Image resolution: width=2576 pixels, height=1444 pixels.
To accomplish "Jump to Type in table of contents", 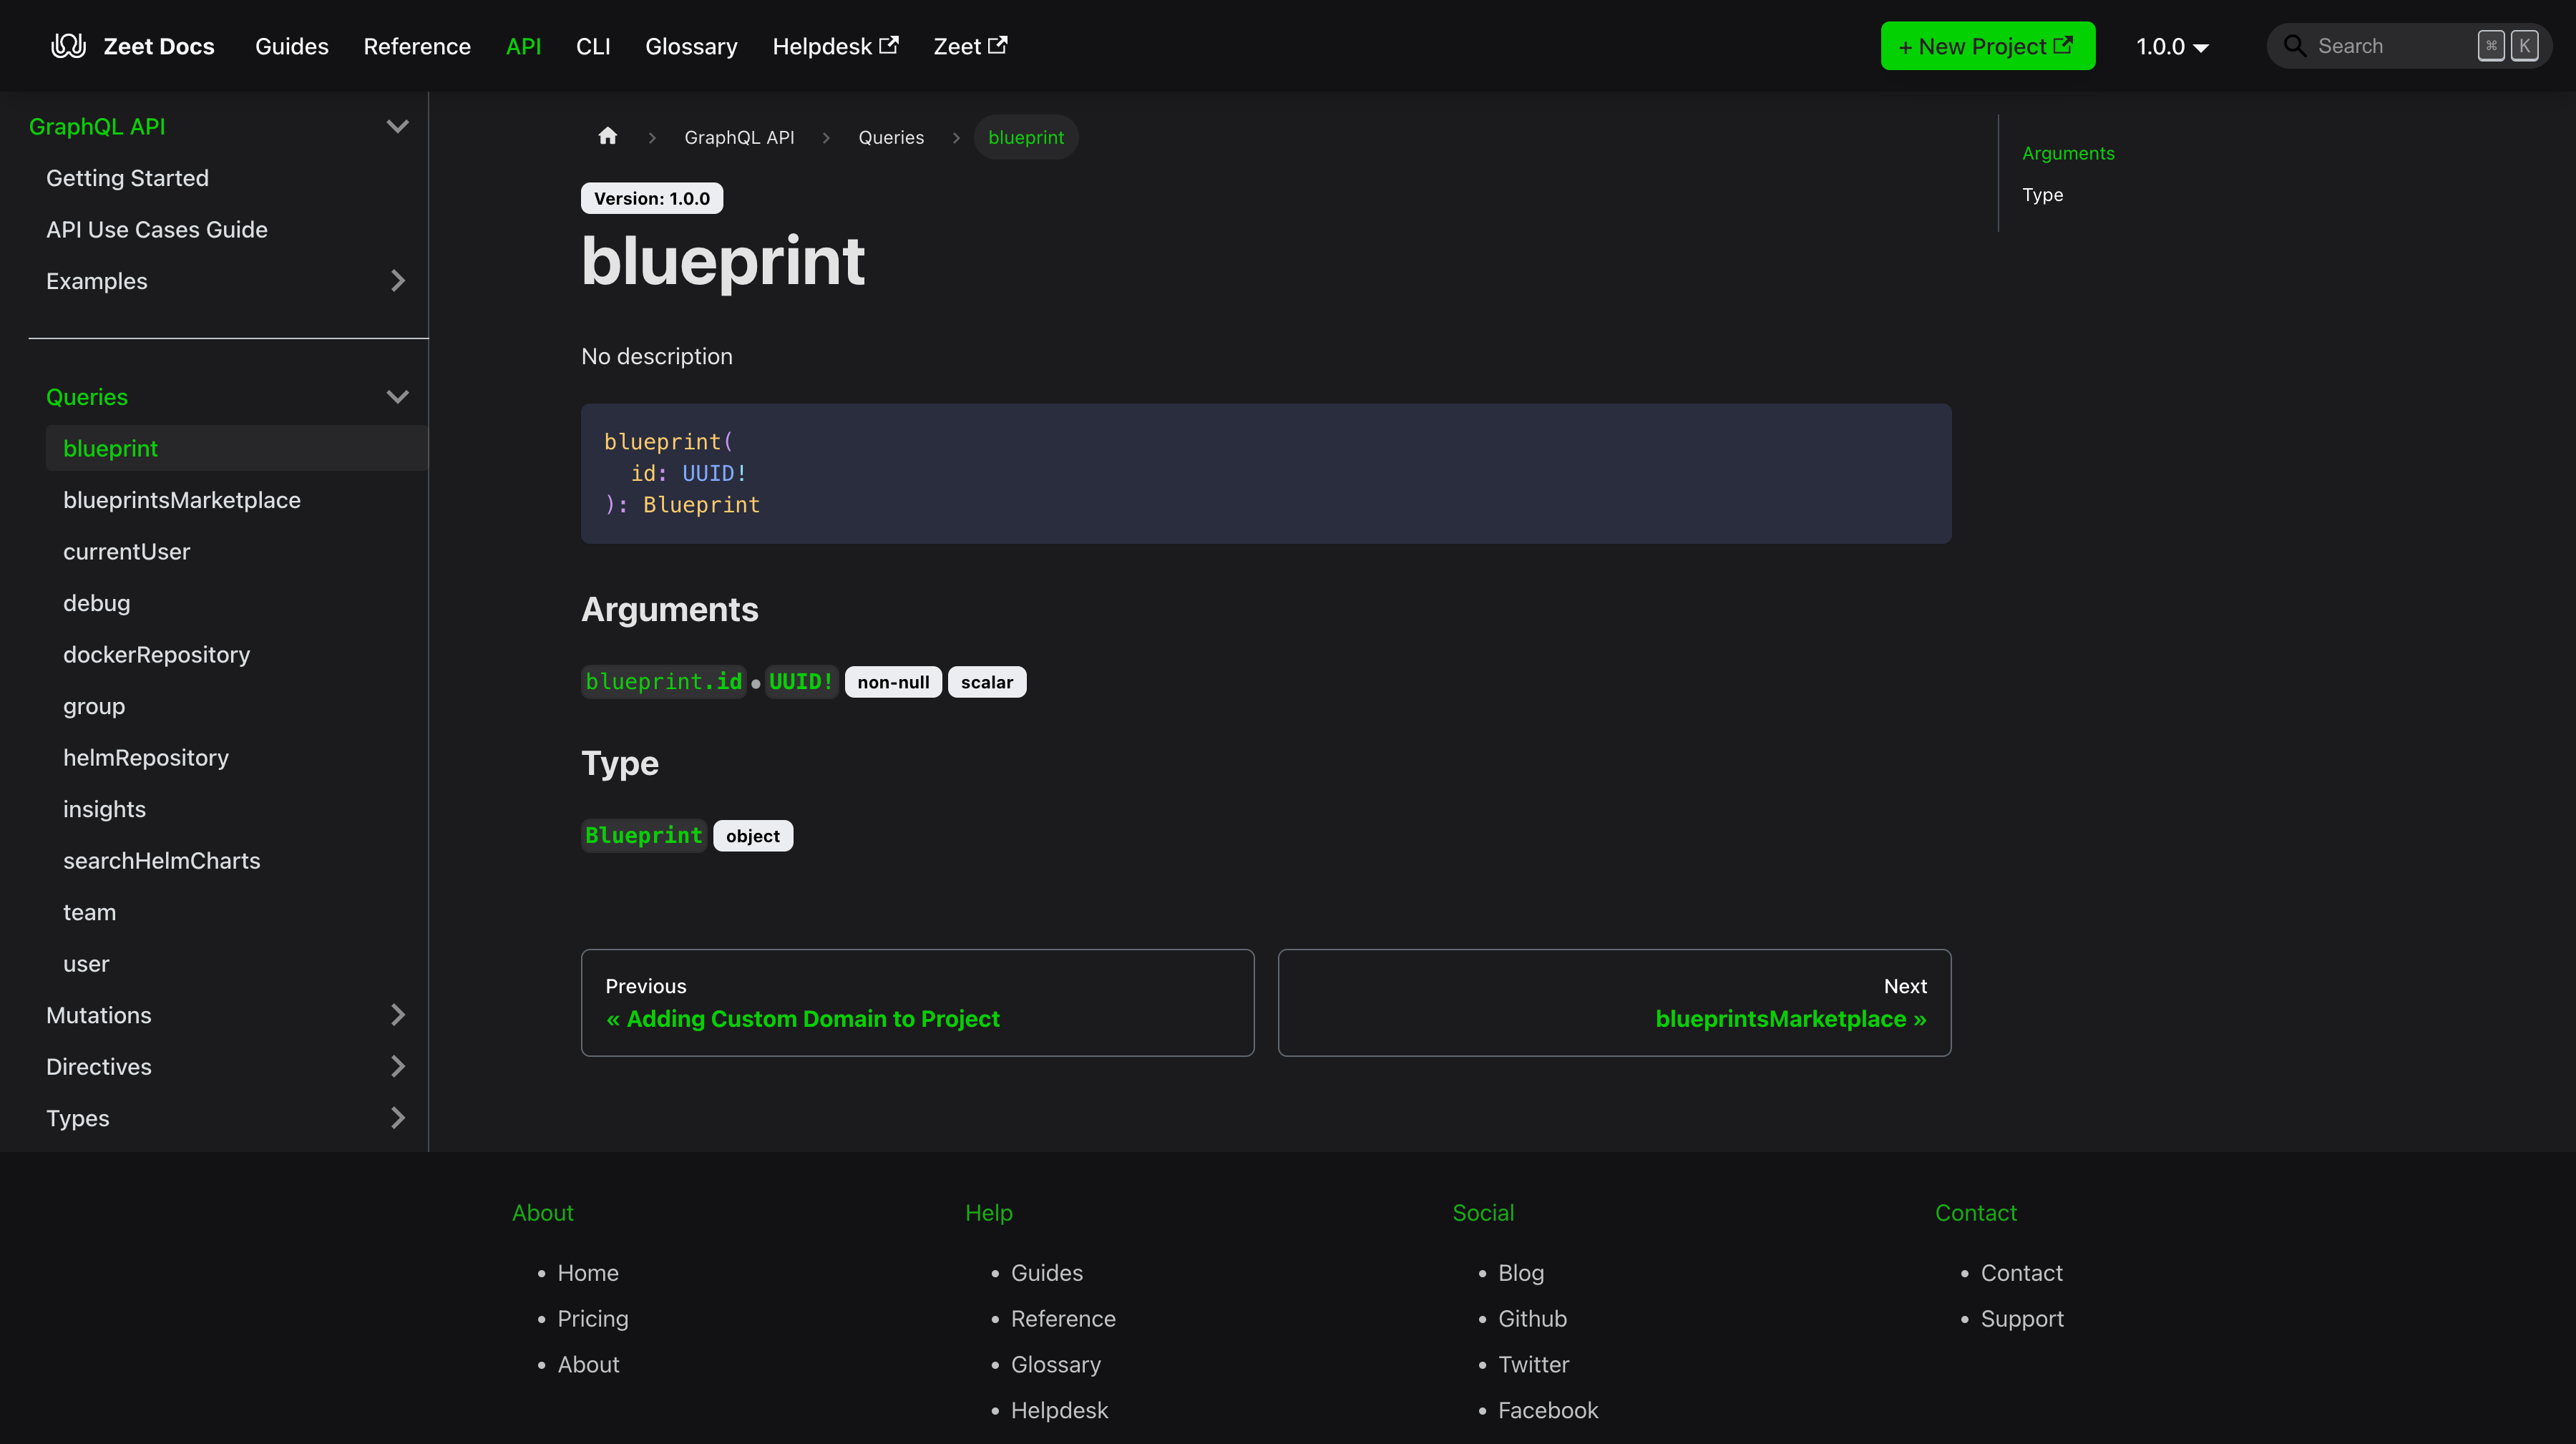I will (x=2041, y=195).
